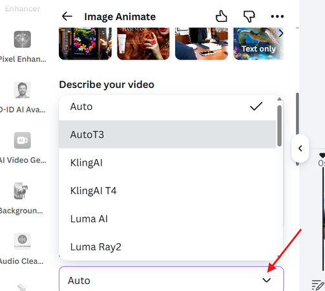Select the office meeting example thumbnail
Screen dimensions: 325x291
point(202,43)
